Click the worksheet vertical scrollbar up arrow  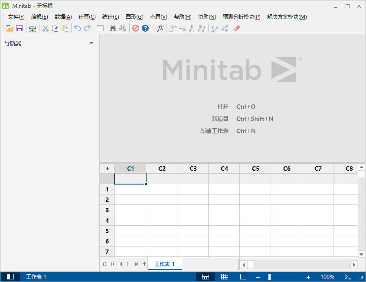click(361, 167)
